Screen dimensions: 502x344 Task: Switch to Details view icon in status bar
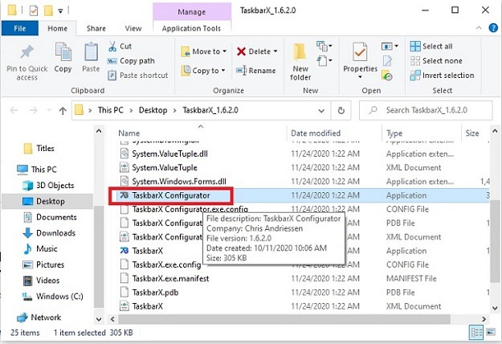click(475, 333)
